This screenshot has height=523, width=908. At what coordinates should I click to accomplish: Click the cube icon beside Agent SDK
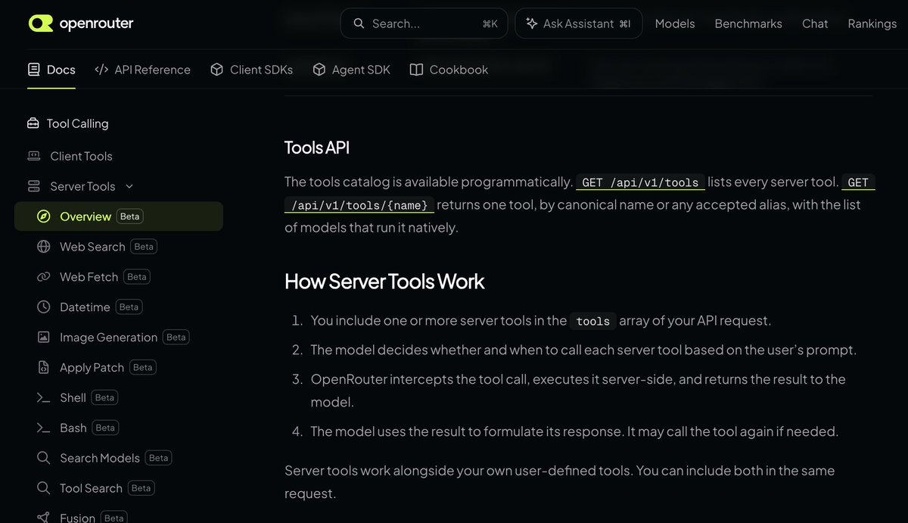click(319, 70)
